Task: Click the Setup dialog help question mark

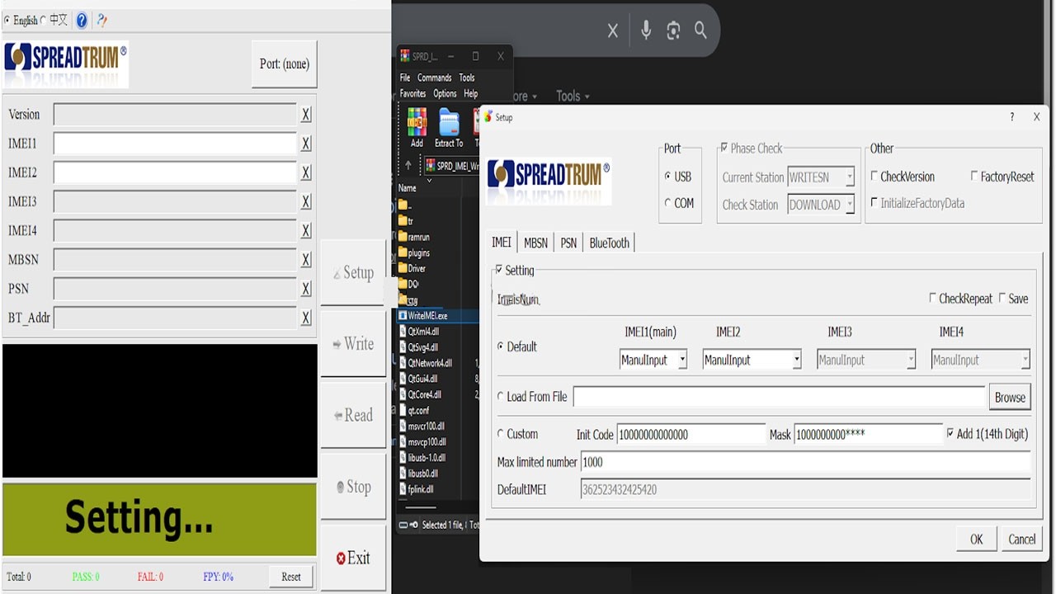Action: pos(1012,117)
